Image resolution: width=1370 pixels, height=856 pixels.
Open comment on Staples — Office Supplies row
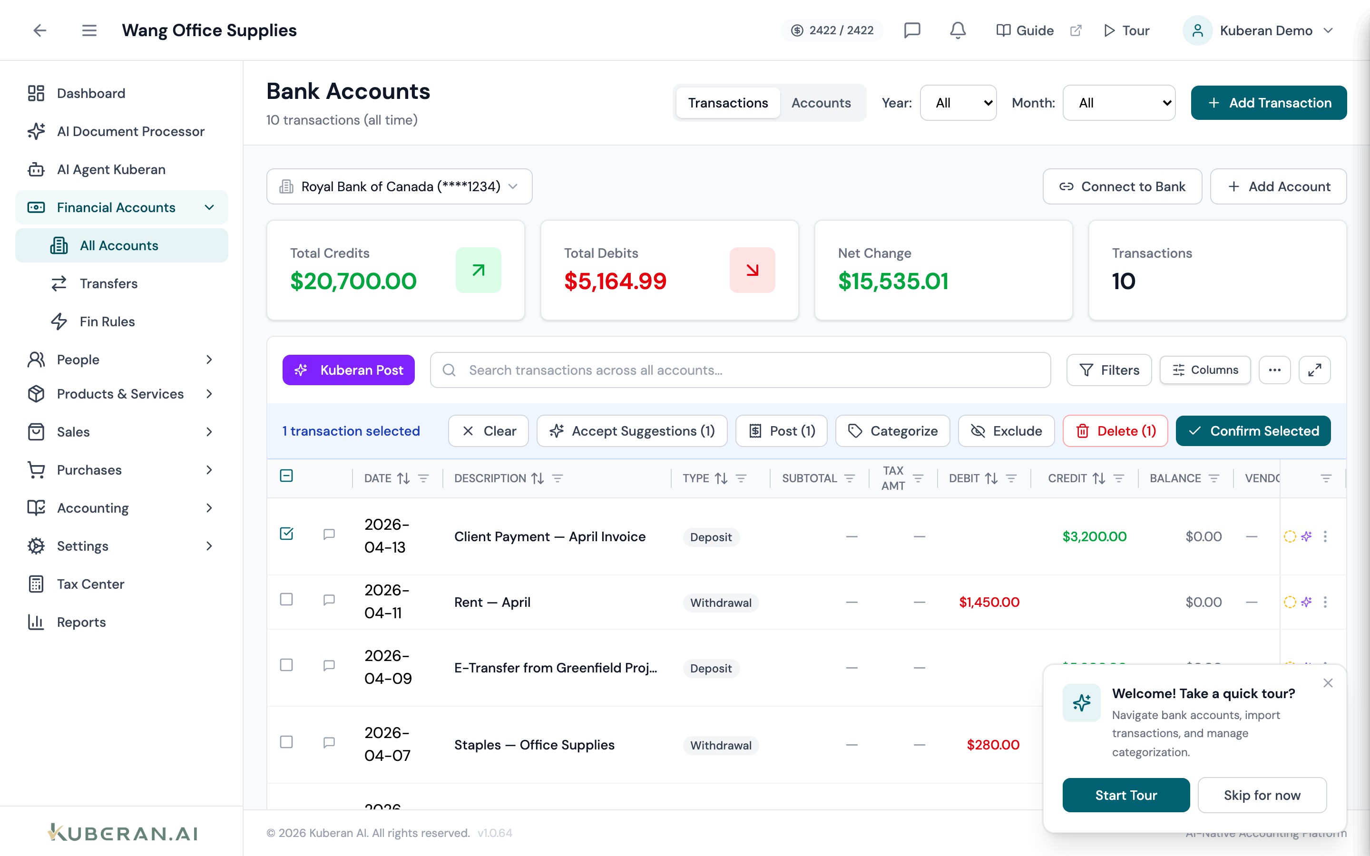[329, 743]
